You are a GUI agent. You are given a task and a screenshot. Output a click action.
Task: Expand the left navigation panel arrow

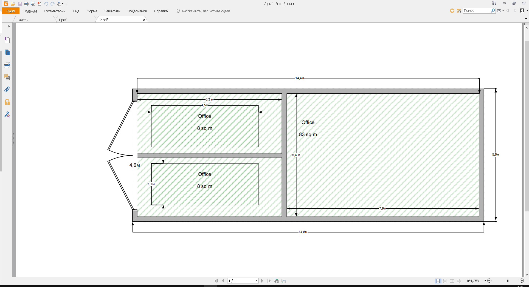9,26
